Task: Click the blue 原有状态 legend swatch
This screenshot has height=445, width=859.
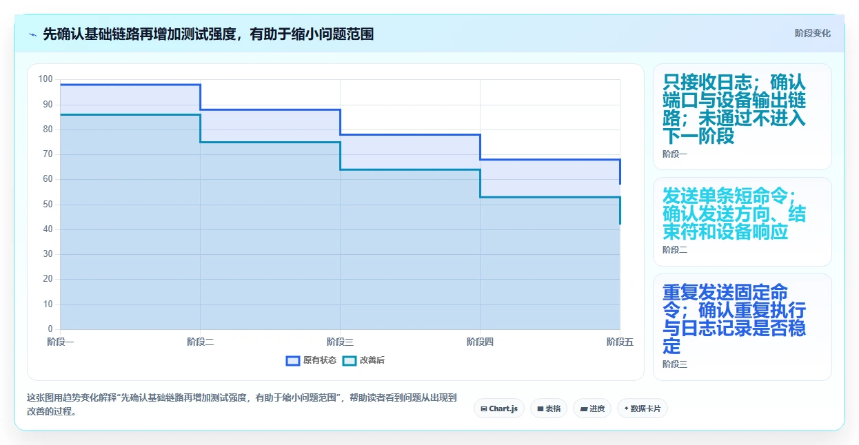Action: coord(293,360)
